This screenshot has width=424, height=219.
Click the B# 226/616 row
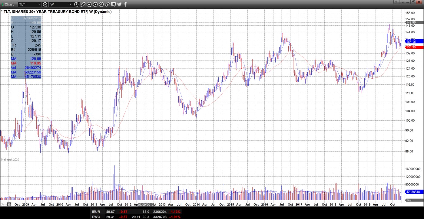pyautogui.click(x=26, y=50)
